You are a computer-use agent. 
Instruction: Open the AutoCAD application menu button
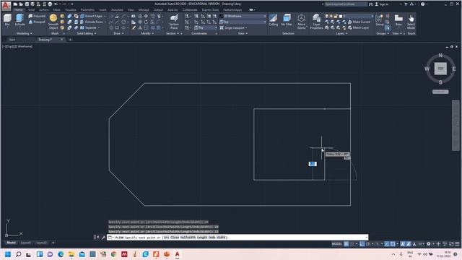[6, 6]
